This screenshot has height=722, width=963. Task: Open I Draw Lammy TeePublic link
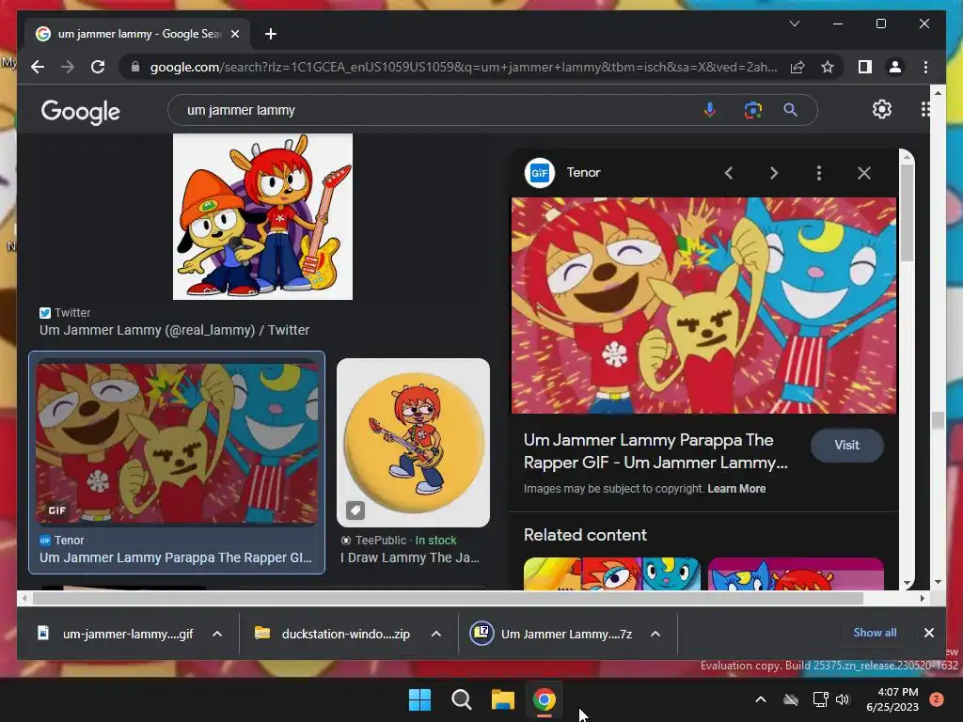(410, 557)
